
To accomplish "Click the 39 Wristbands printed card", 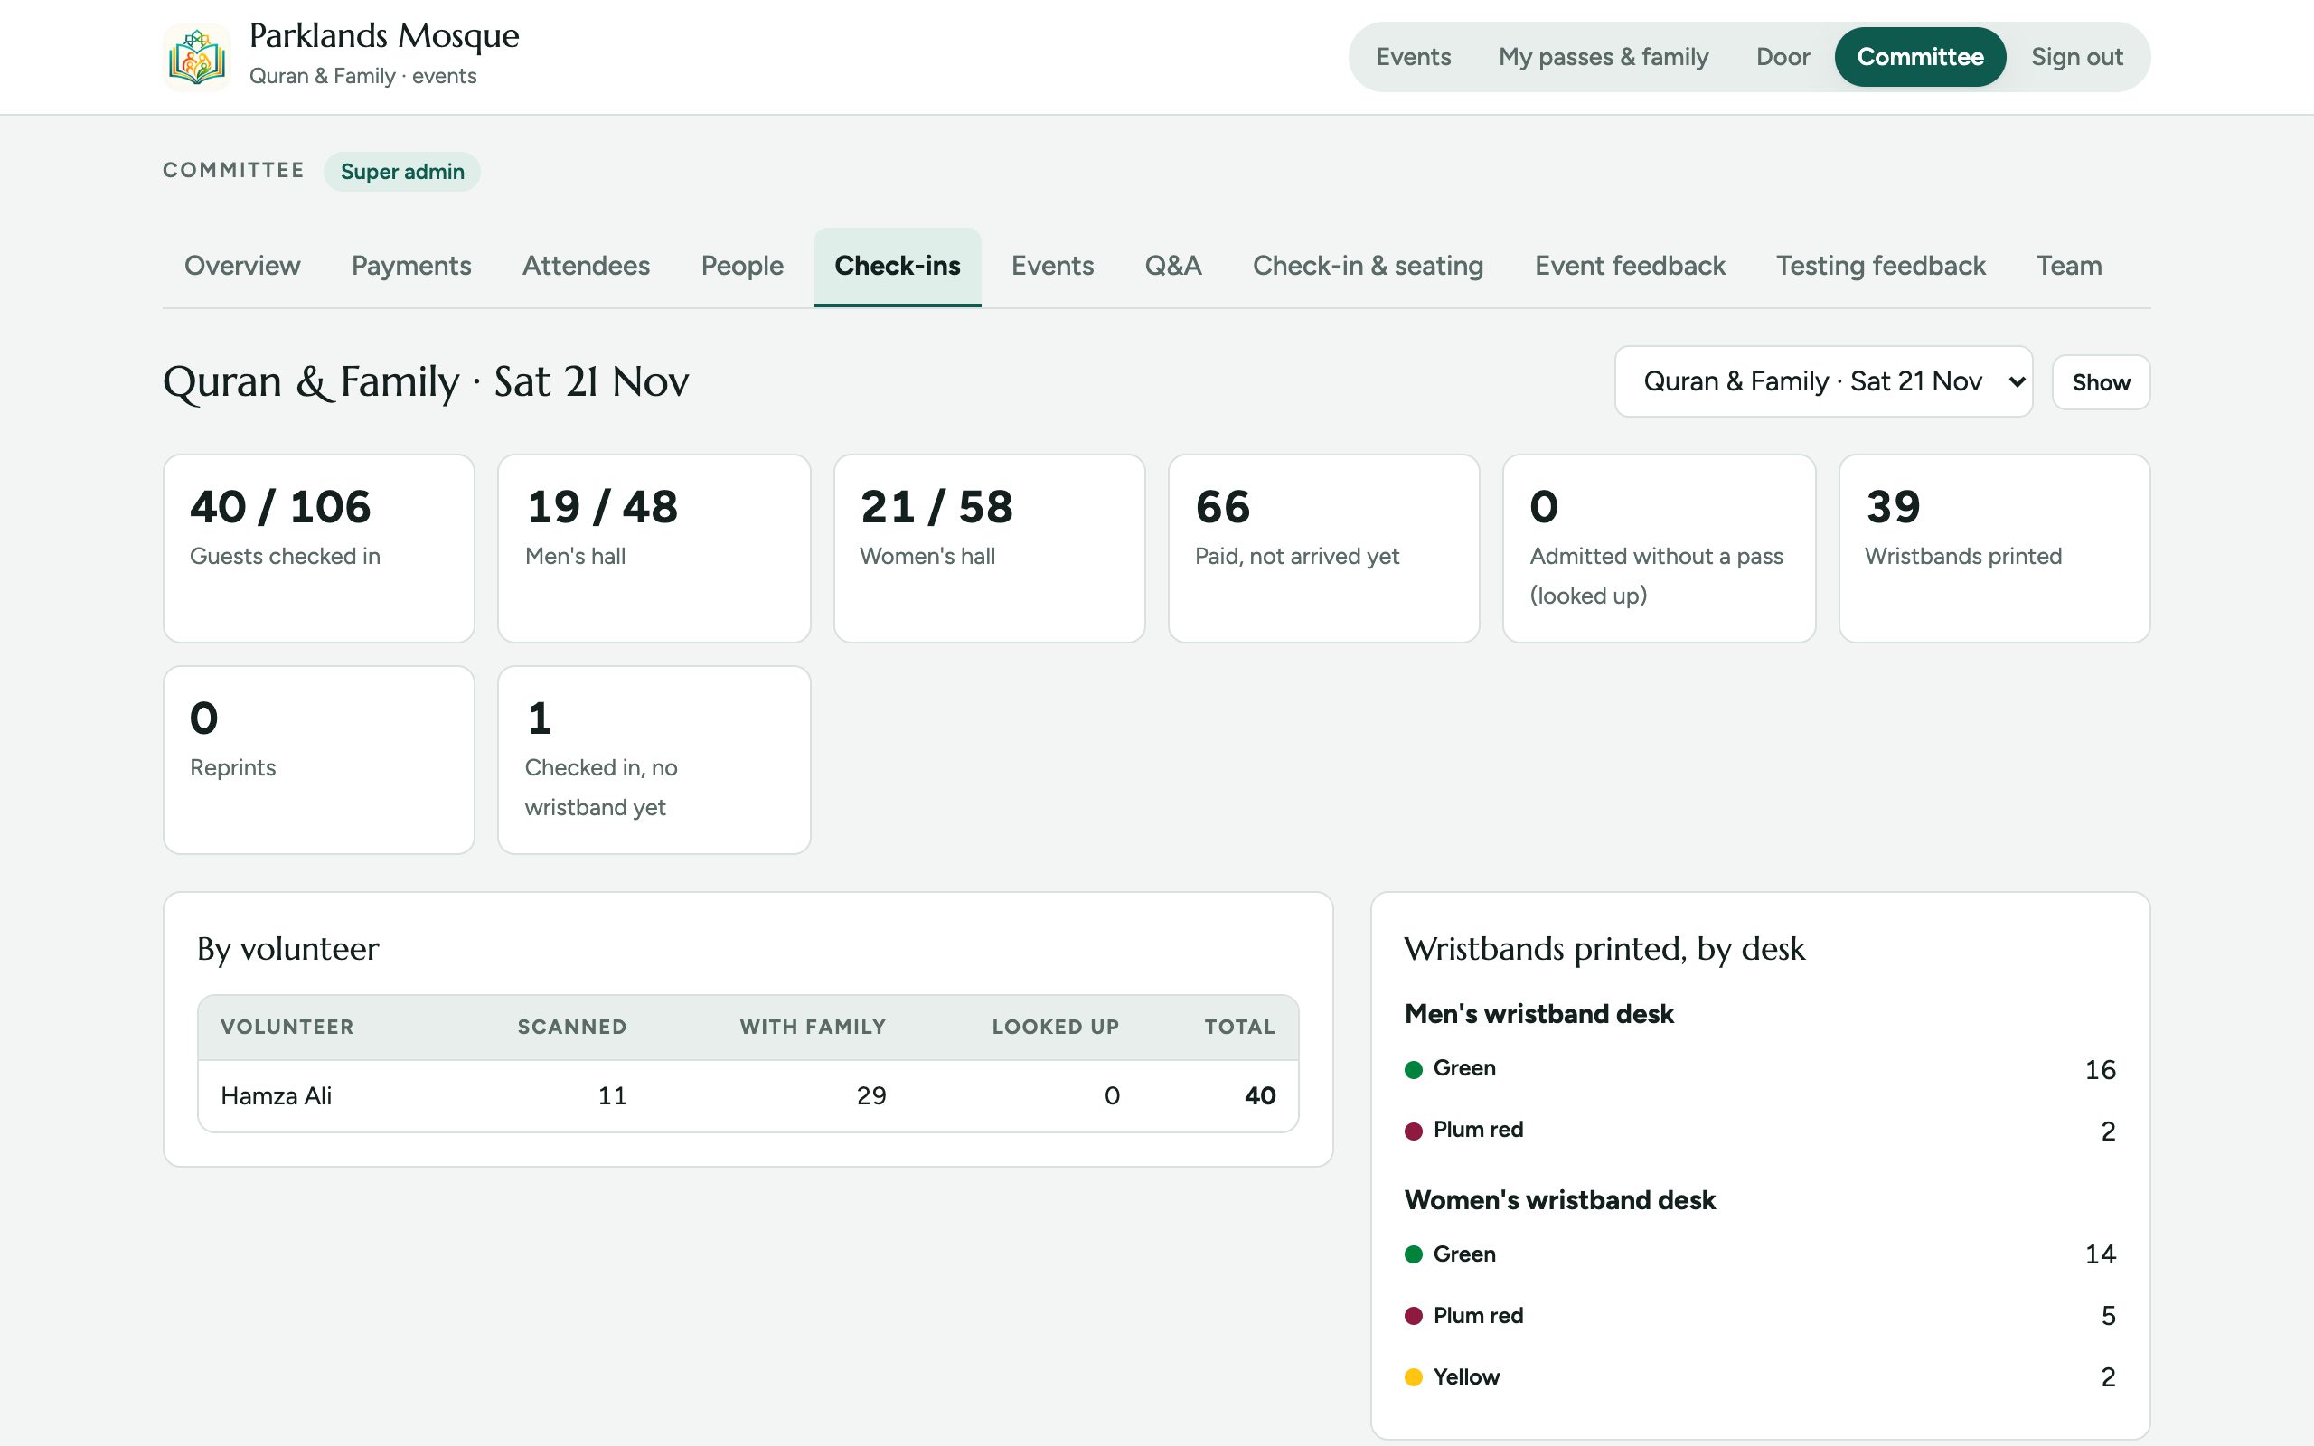I will (x=1995, y=549).
